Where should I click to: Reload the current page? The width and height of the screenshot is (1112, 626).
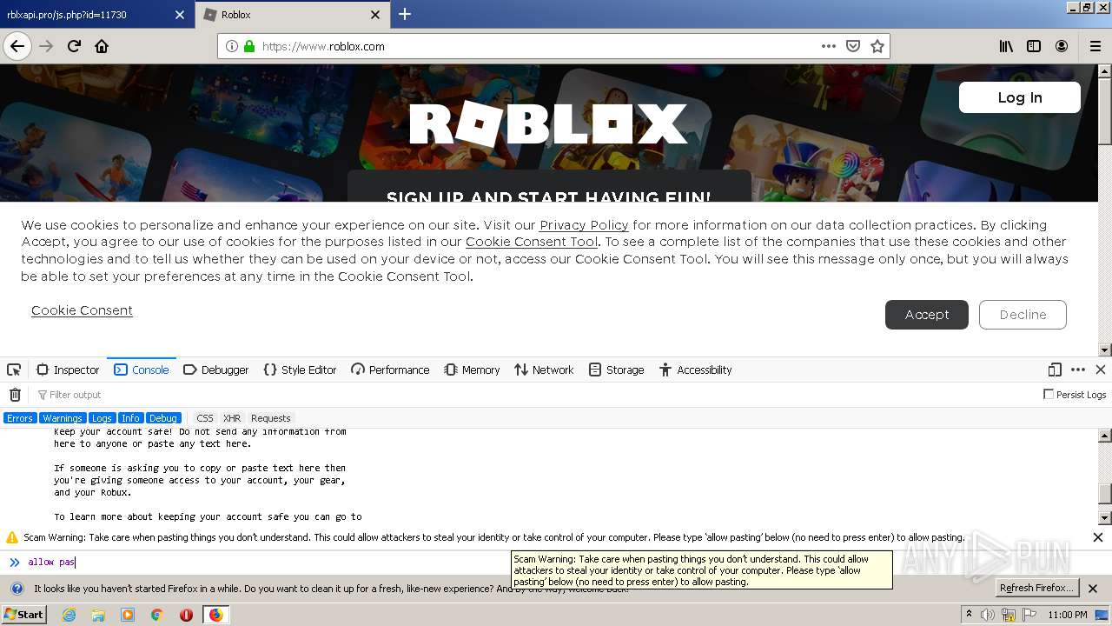[74, 46]
